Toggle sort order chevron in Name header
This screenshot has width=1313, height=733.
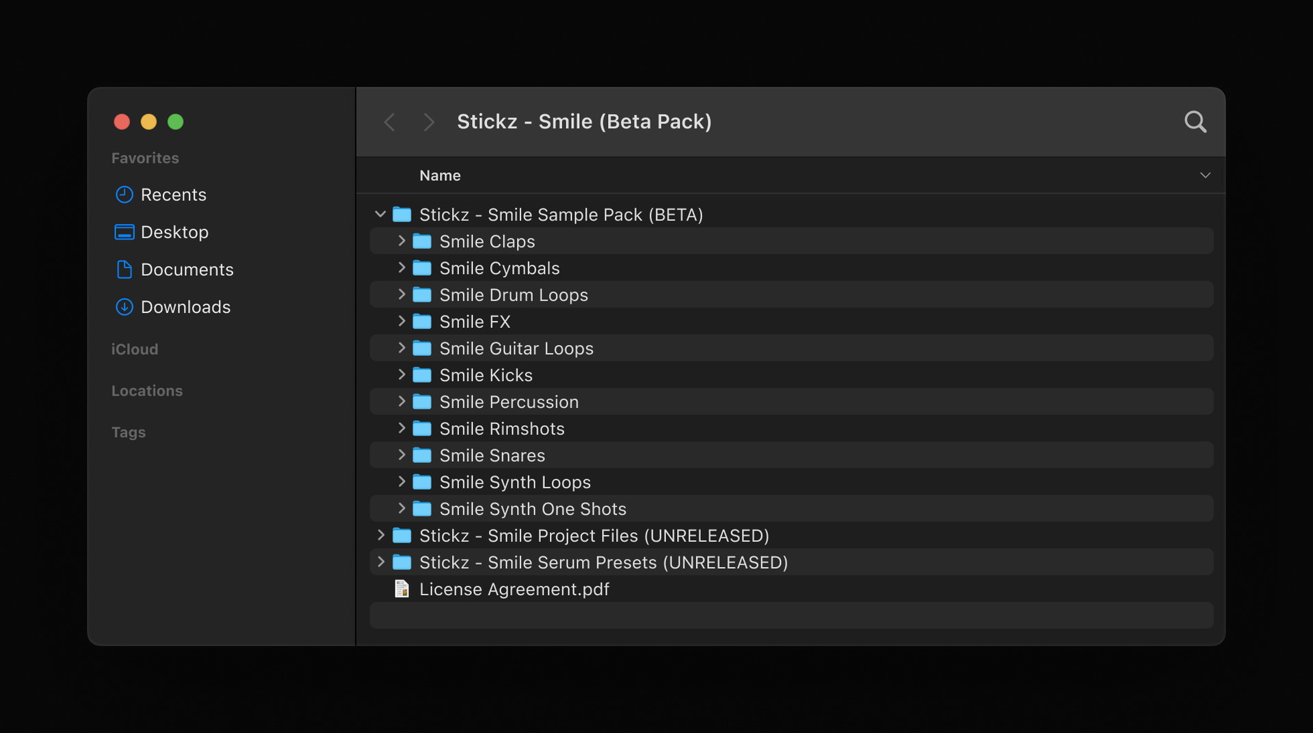point(1205,176)
